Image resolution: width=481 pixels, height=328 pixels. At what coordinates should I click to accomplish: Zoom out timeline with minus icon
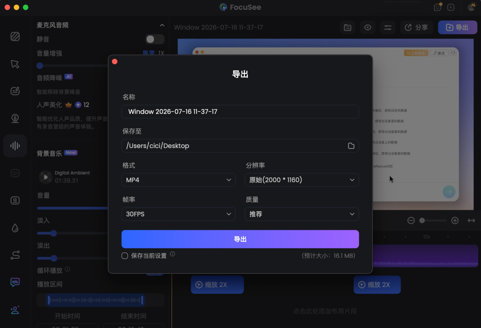point(411,220)
